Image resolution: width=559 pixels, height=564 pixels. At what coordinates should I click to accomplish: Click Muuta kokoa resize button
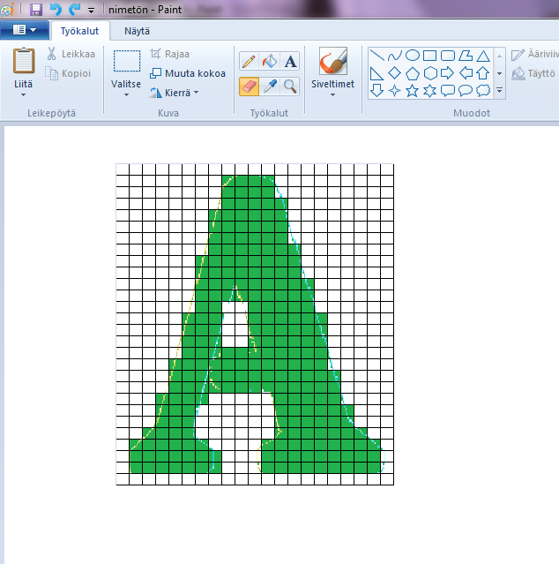coord(188,73)
